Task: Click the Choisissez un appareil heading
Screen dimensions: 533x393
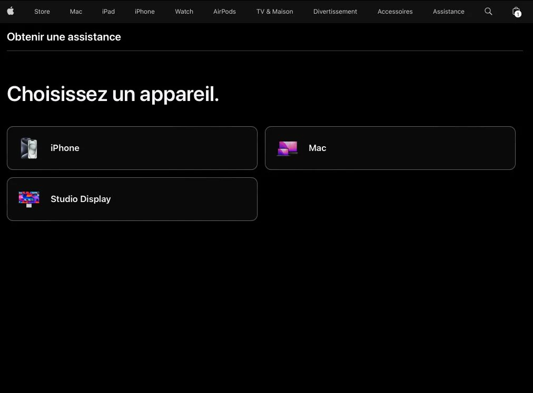Action: point(113,94)
